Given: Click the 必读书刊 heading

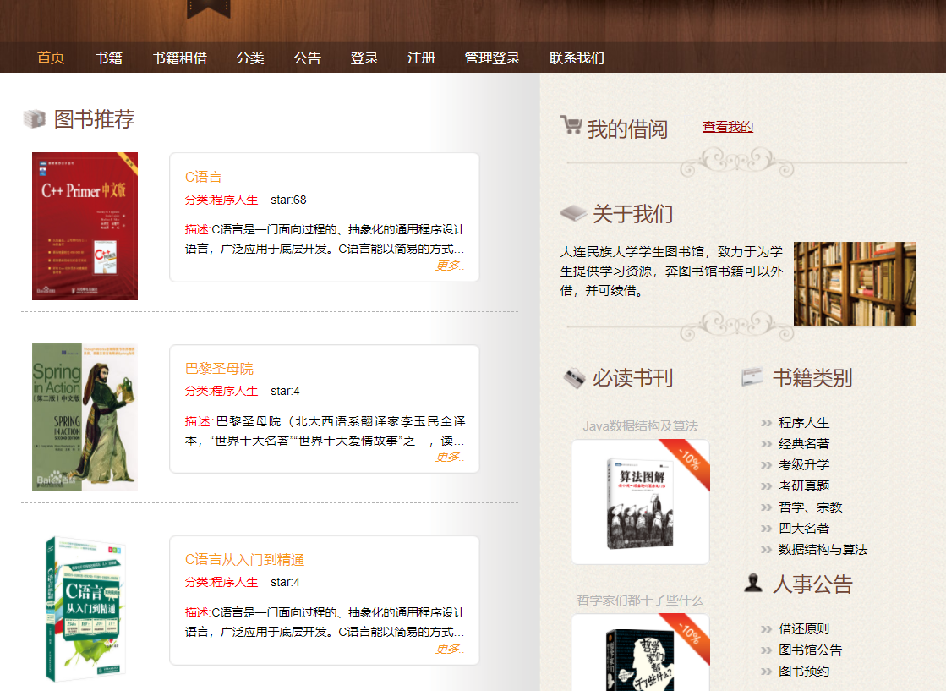Looking at the screenshot, I should (633, 378).
